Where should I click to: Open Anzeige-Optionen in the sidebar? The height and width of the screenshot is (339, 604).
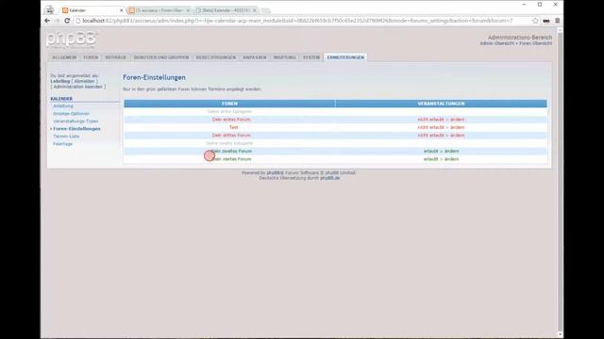72,113
